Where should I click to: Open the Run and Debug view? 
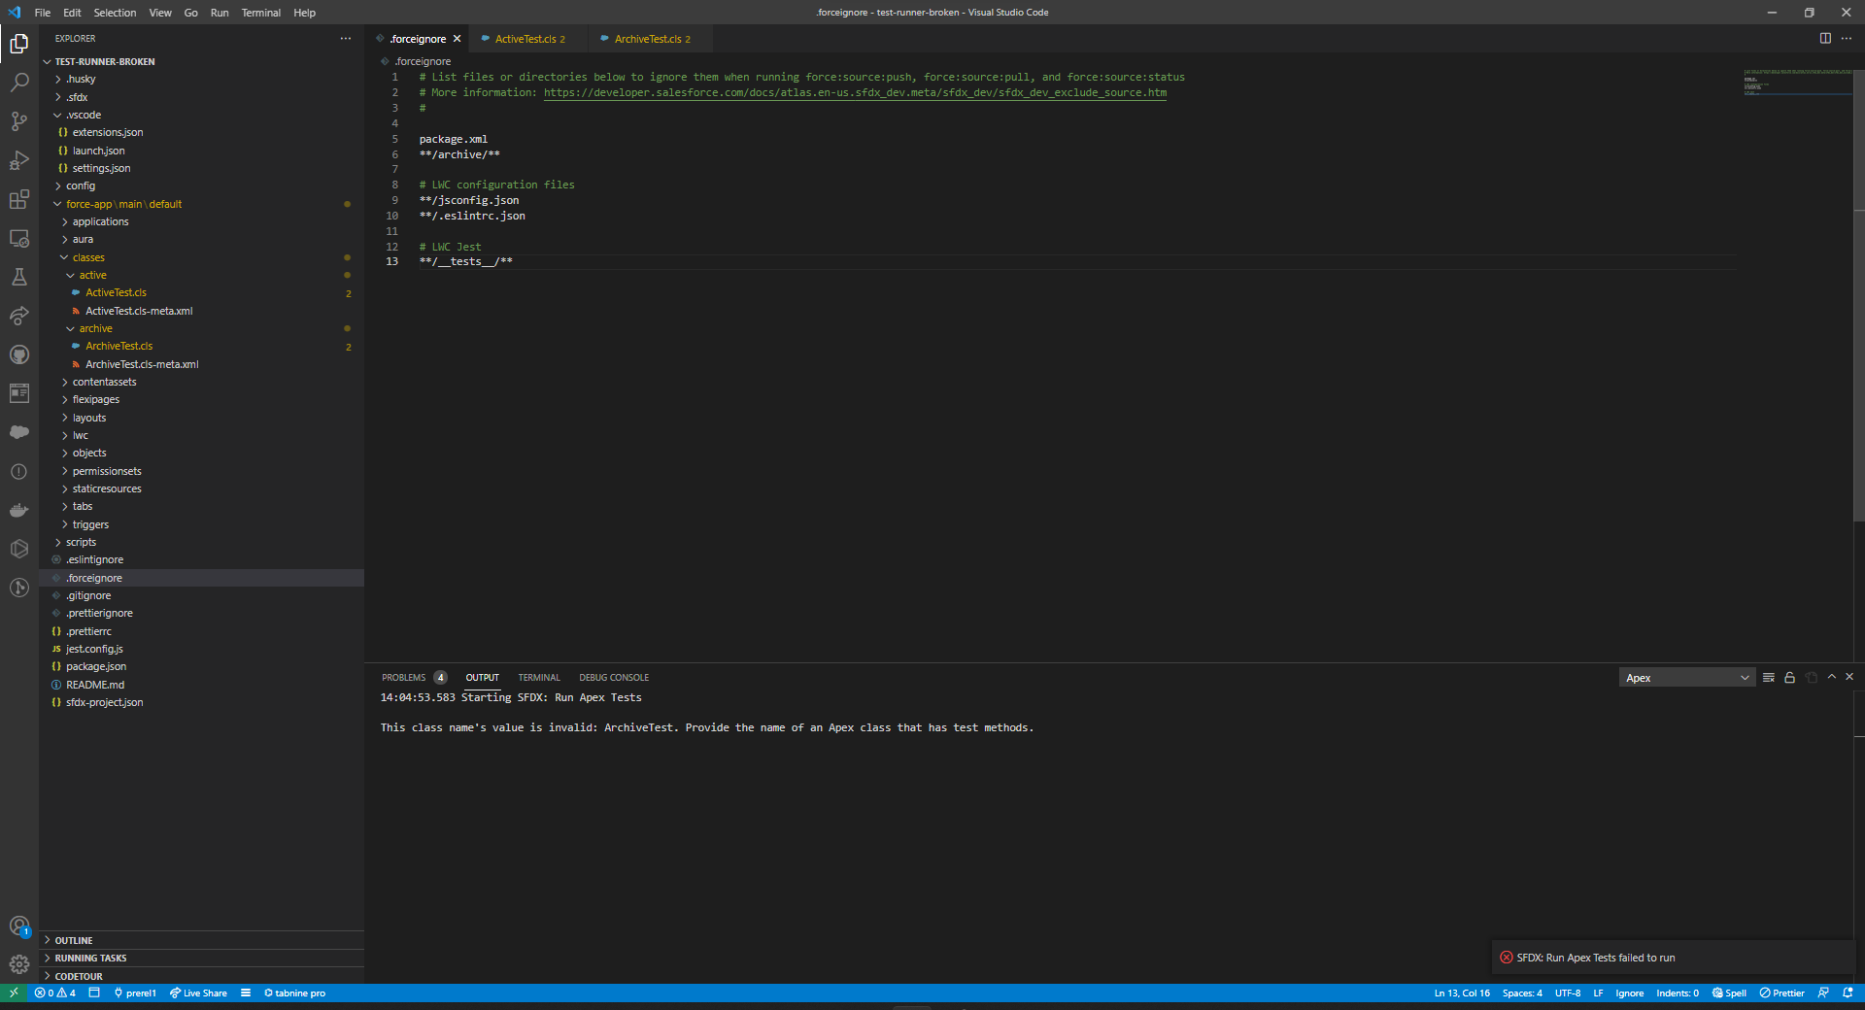coord(18,160)
